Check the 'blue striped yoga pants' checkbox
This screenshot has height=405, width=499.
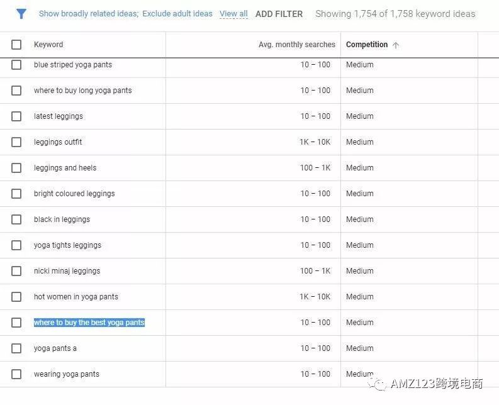coord(16,65)
